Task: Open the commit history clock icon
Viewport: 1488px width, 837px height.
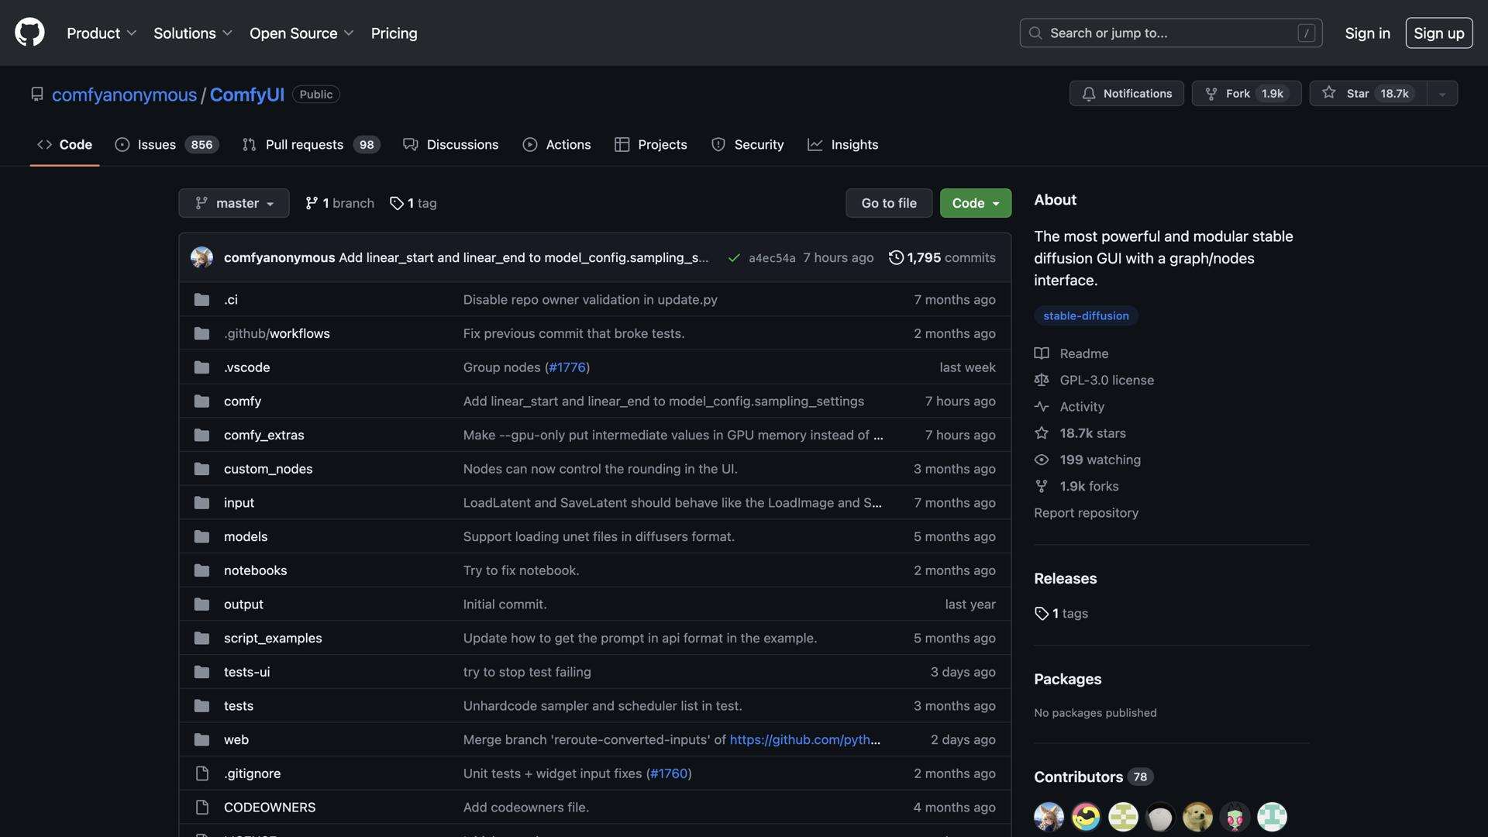Action: point(896,257)
